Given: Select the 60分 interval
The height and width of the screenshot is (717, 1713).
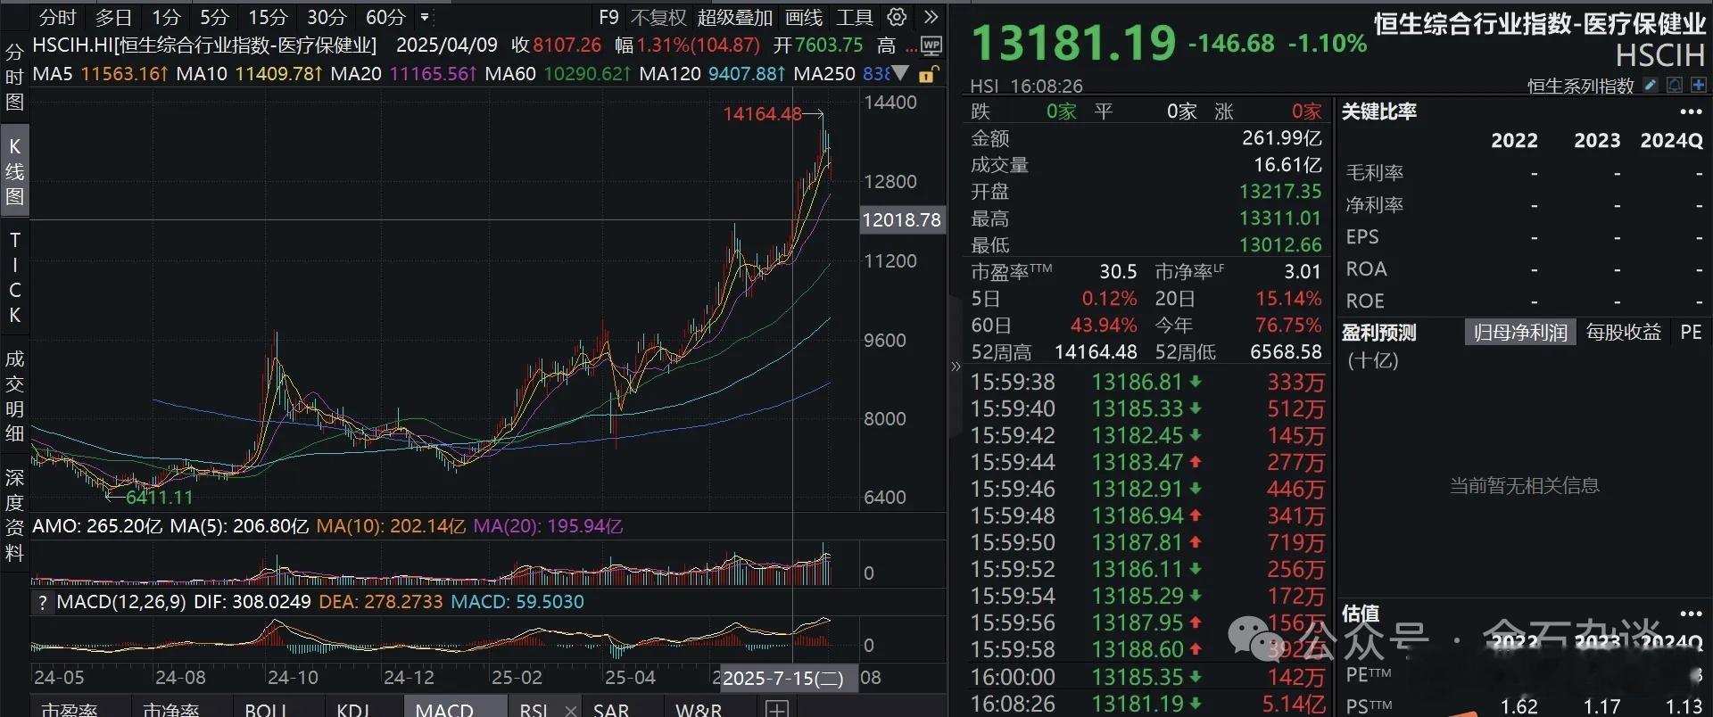Looking at the screenshot, I should (x=385, y=17).
